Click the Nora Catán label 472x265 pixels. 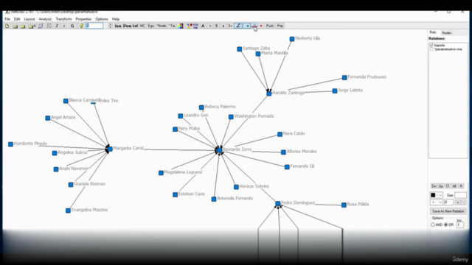point(294,133)
